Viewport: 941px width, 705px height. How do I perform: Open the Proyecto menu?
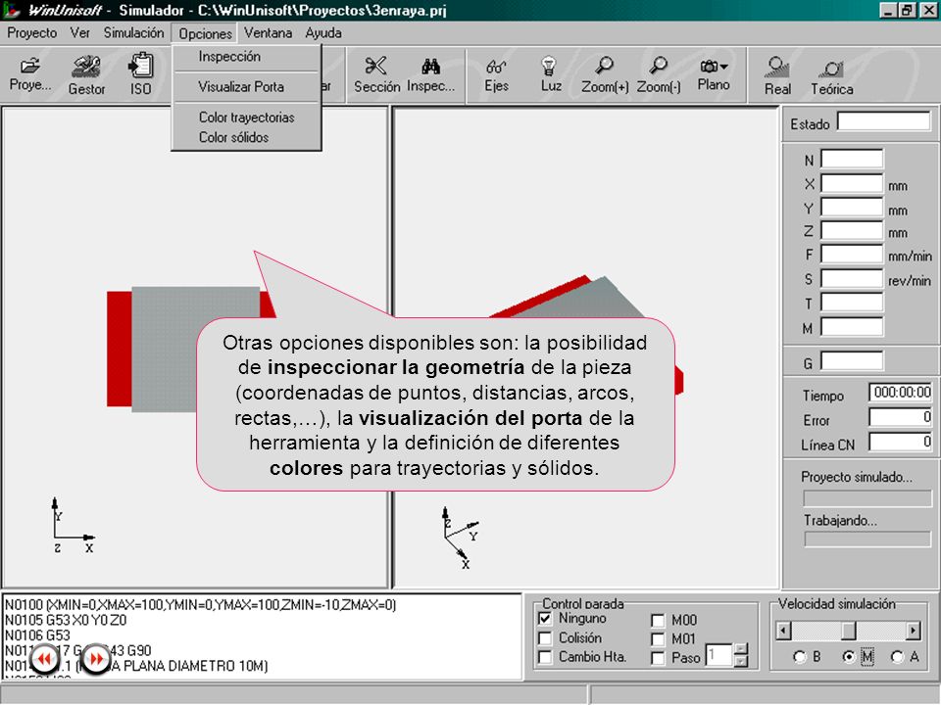32,33
